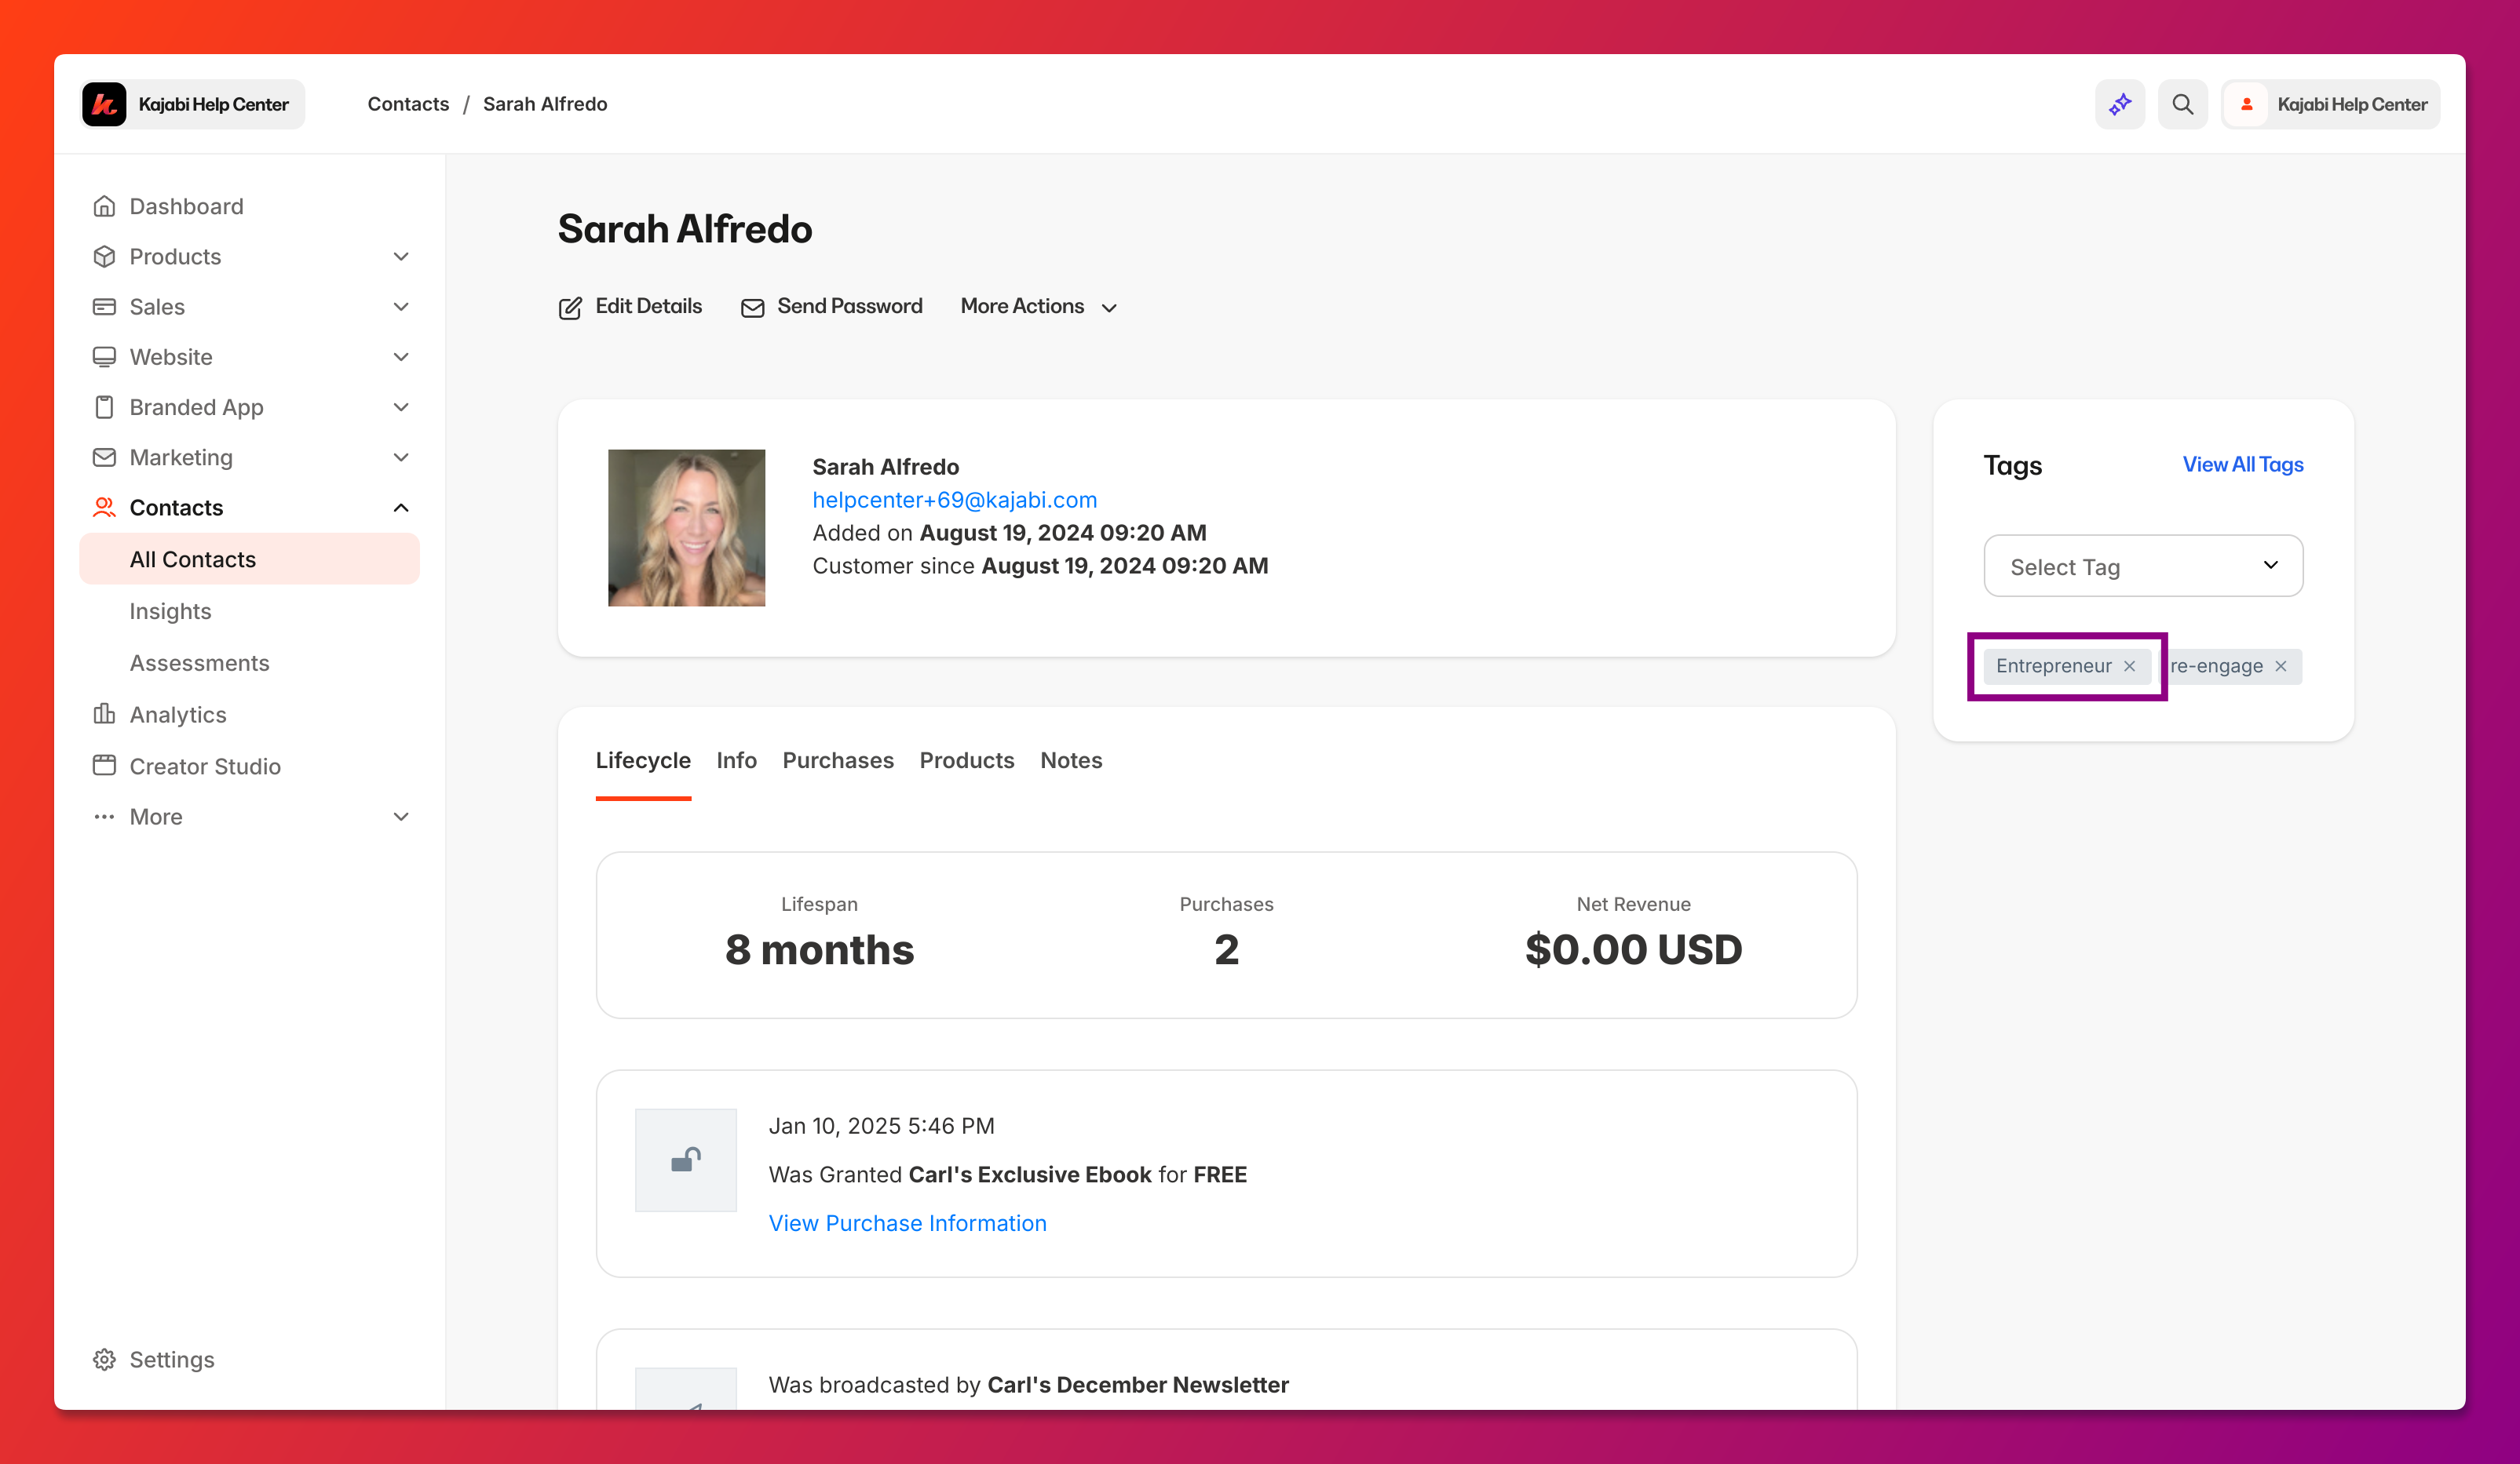The width and height of the screenshot is (2520, 1464).
Task: Click the Creator Studio icon
Action: (104, 766)
